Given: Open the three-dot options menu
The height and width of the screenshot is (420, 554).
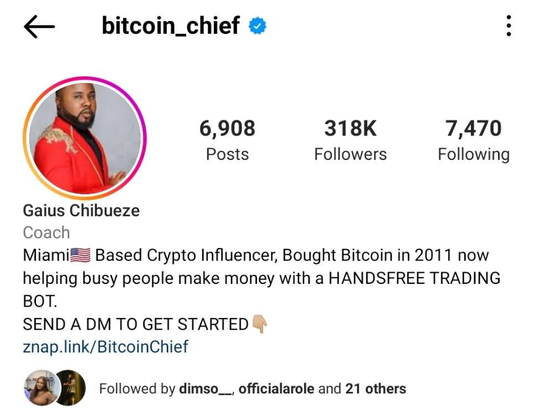Looking at the screenshot, I should (x=509, y=26).
